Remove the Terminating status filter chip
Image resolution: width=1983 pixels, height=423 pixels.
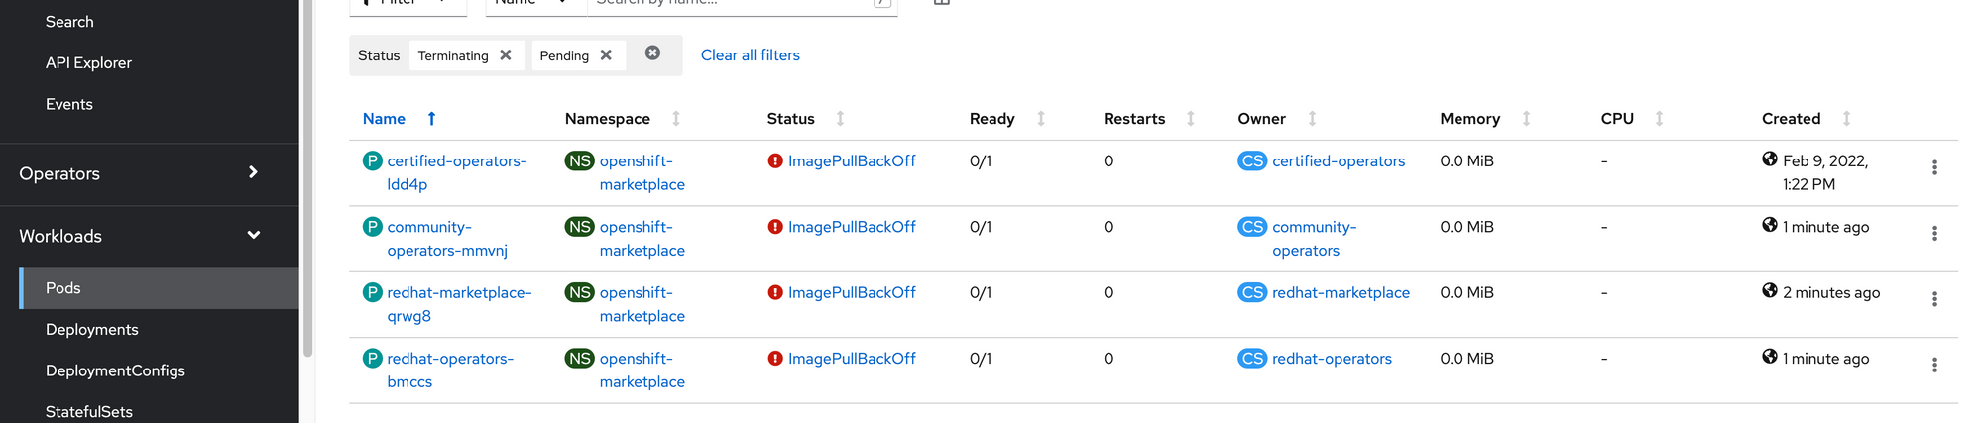point(506,55)
